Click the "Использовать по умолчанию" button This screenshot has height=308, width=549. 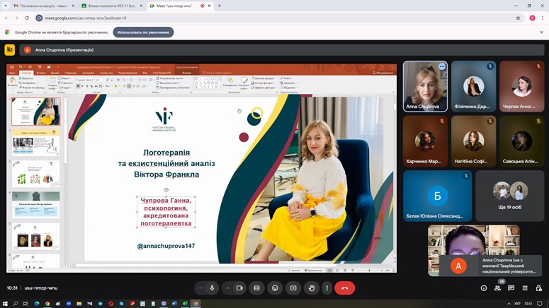click(x=143, y=32)
